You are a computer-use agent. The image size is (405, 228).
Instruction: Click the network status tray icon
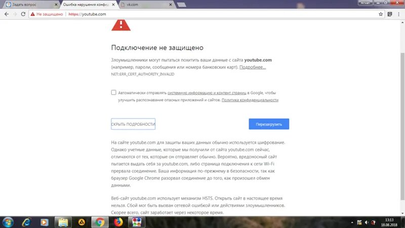374,222
